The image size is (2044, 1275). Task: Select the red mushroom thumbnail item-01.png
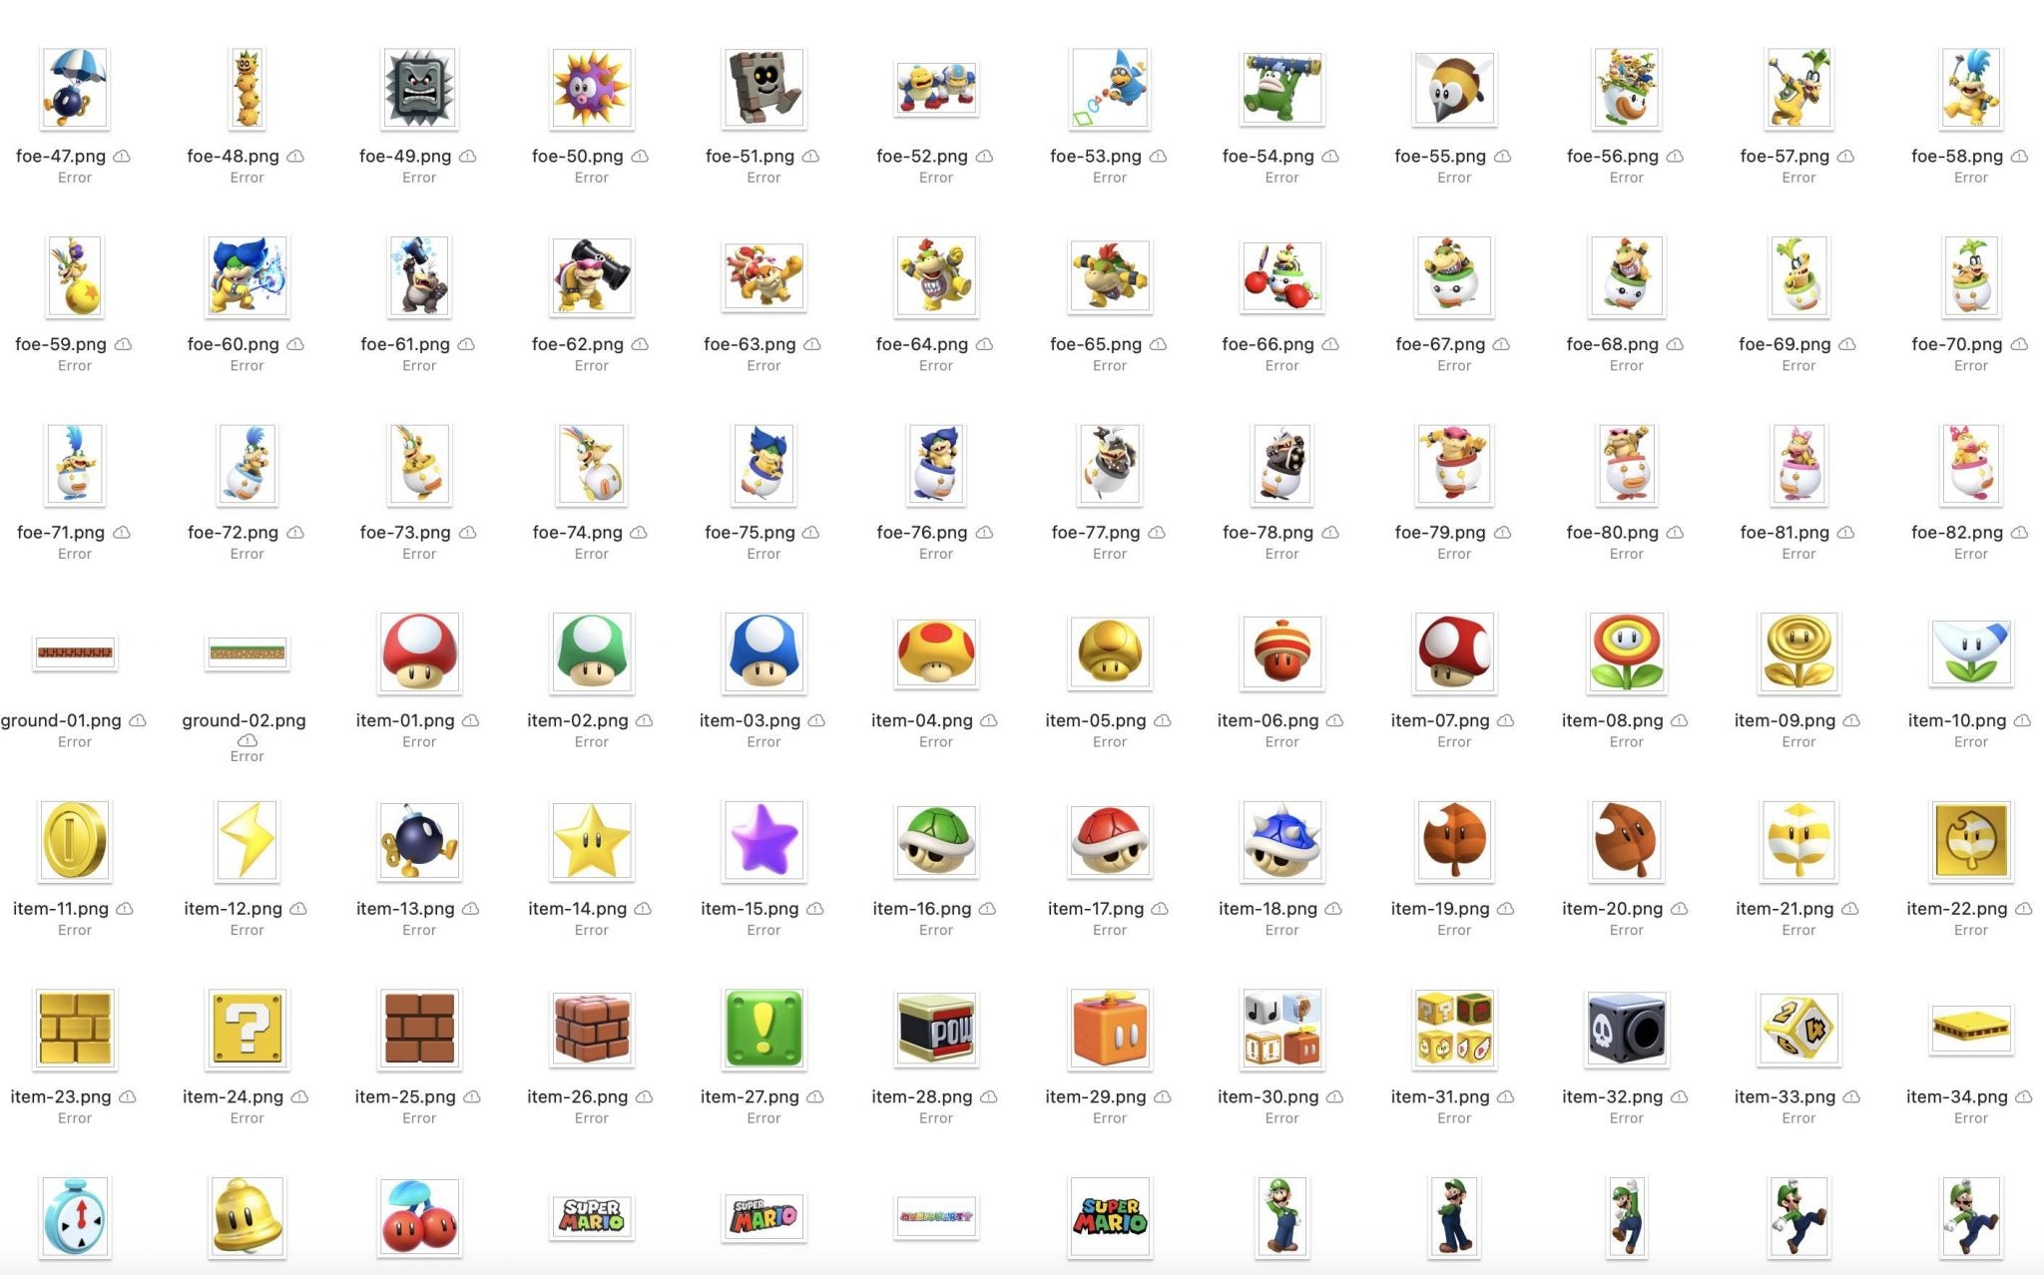(418, 653)
